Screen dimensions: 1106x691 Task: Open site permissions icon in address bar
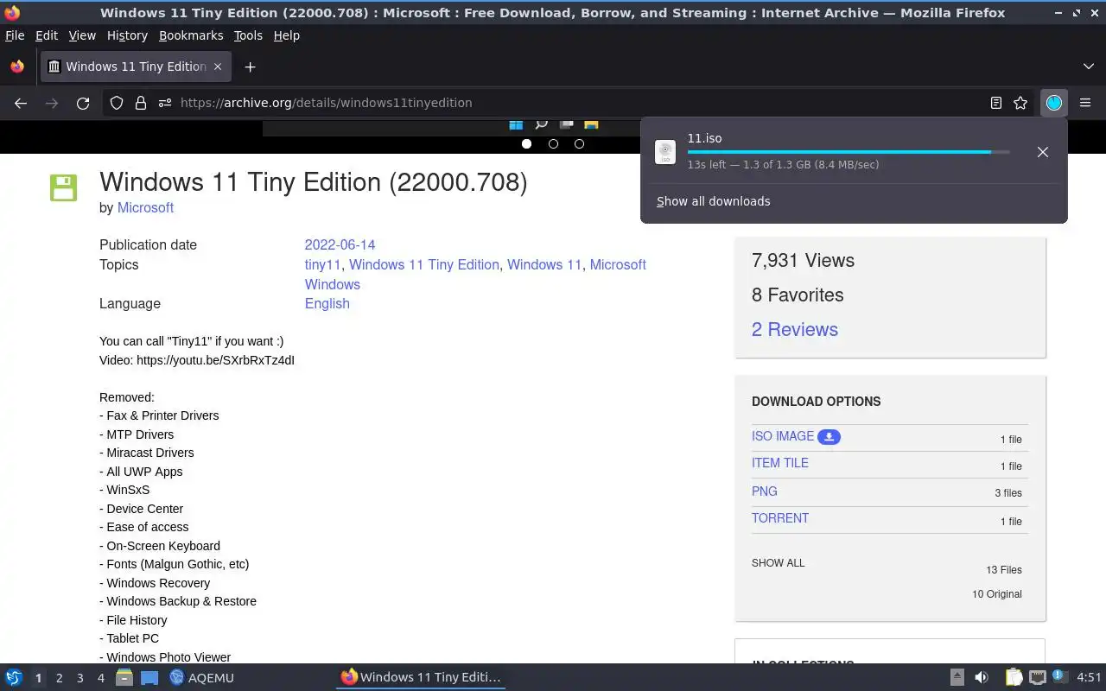(165, 103)
